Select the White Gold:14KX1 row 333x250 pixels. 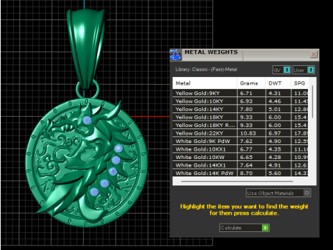[240, 165]
